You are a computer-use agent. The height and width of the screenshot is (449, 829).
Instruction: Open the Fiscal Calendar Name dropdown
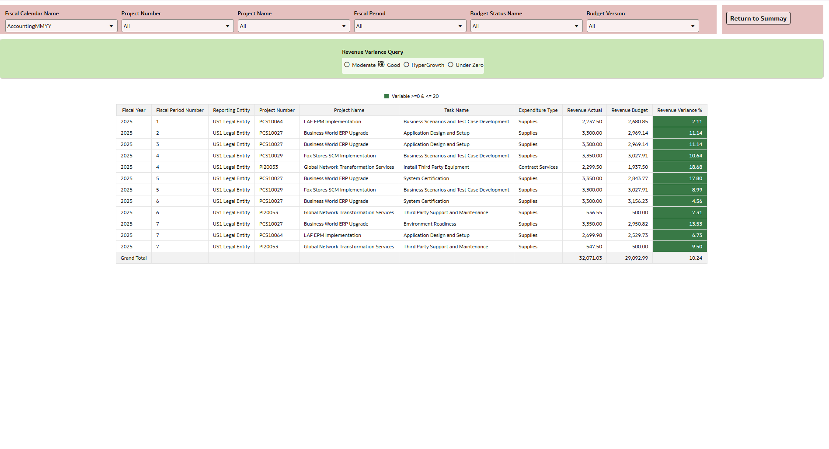[61, 26]
